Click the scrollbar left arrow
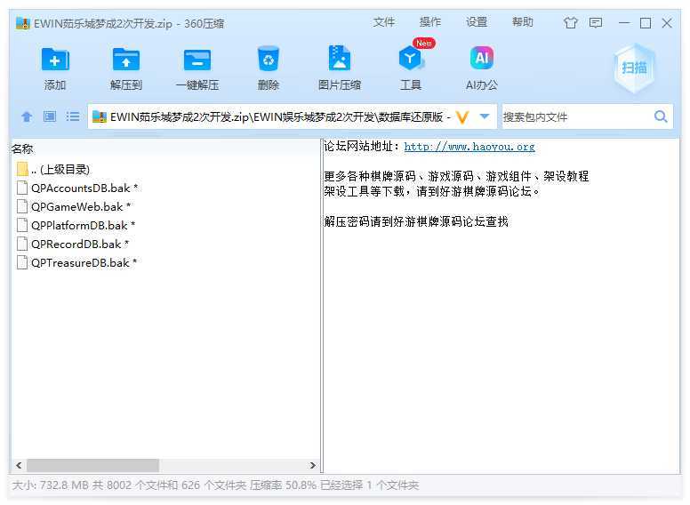690x505 pixels. click(19, 465)
